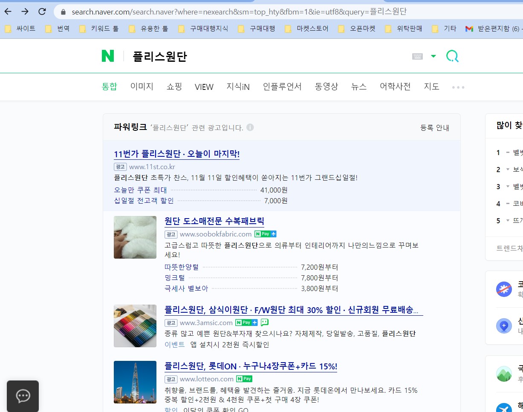
Task: Reload the page with the refresh icon
Action: click(42, 12)
